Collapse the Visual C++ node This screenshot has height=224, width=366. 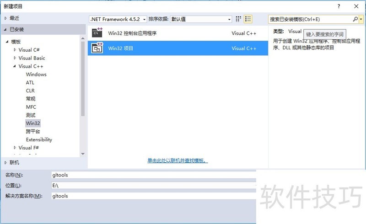pos(15,66)
